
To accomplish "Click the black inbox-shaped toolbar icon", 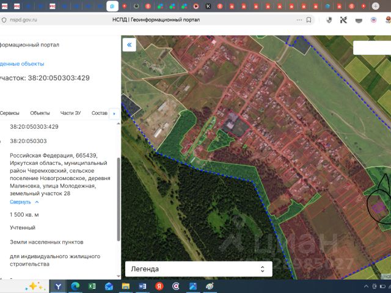I will point(359,20).
